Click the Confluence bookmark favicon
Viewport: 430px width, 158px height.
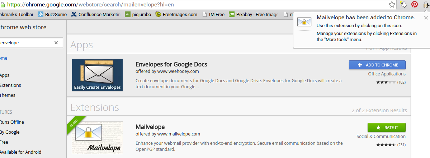point(74,15)
